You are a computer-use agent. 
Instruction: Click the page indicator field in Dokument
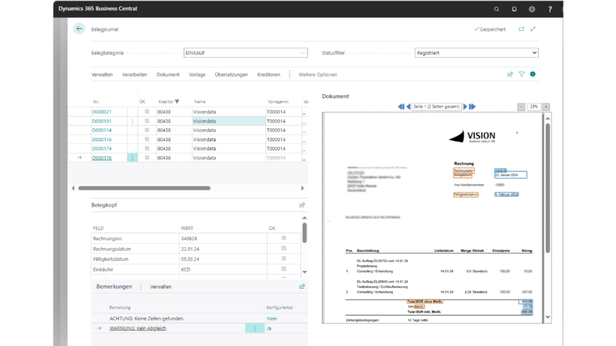[x=437, y=107]
